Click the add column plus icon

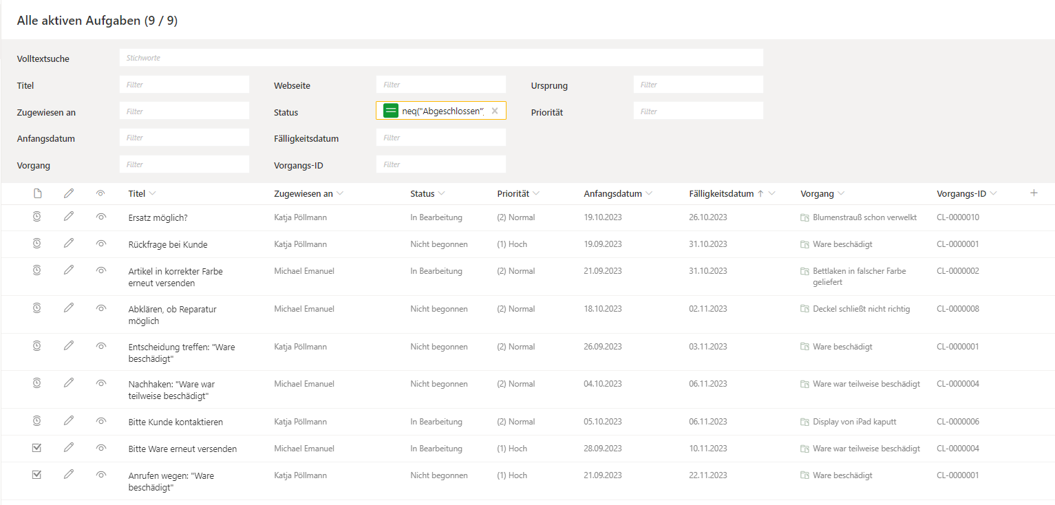1034,193
